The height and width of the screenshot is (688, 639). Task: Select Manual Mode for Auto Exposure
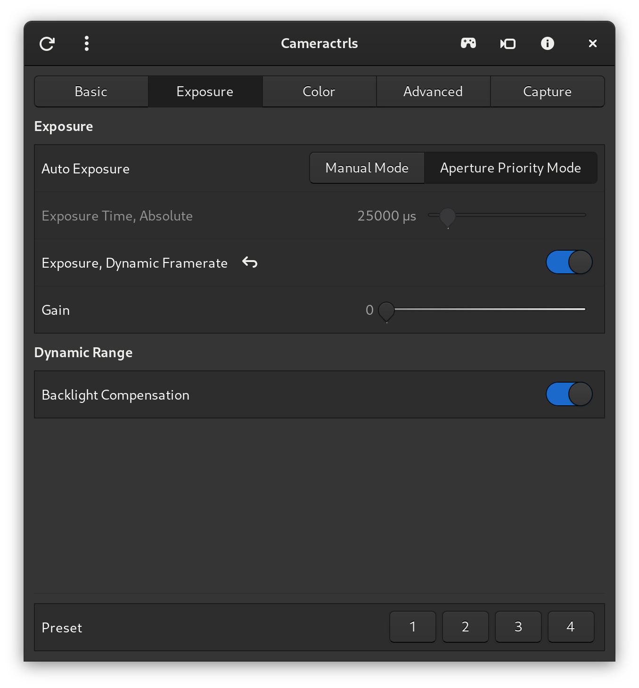[367, 168]
